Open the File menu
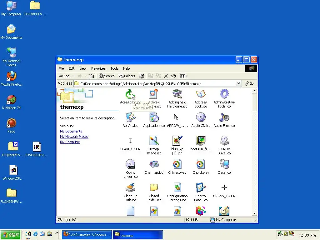Image resolution: width=320 pixels, height=240 pixels. (61, 68)
